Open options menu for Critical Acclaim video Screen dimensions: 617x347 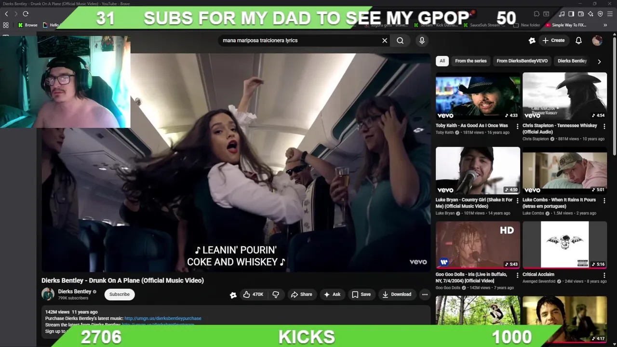pos(604,275)
